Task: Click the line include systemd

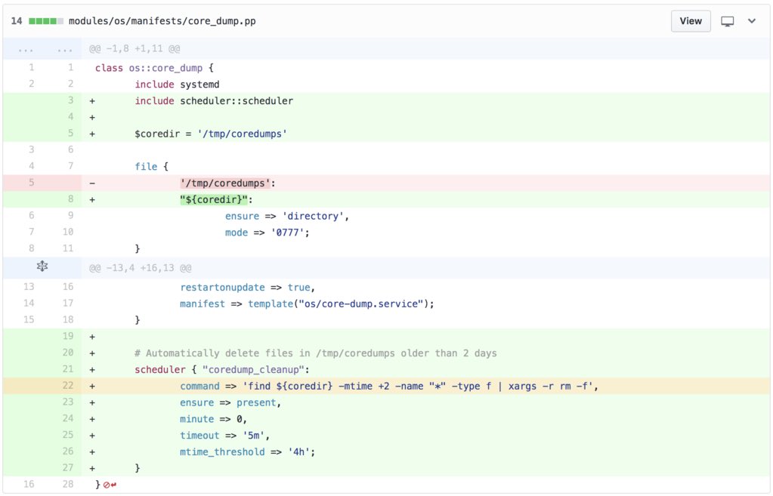Action: [x=177, y=85]
